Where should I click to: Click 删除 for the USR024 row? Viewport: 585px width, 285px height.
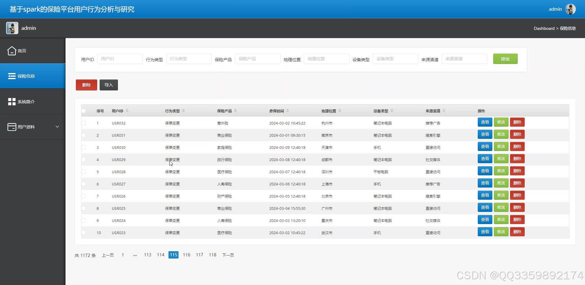(x=517, y=220)
